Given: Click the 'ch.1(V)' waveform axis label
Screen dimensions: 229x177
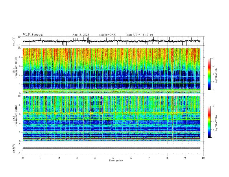Looking at the screenshot, I should click(x=14, y=41).
